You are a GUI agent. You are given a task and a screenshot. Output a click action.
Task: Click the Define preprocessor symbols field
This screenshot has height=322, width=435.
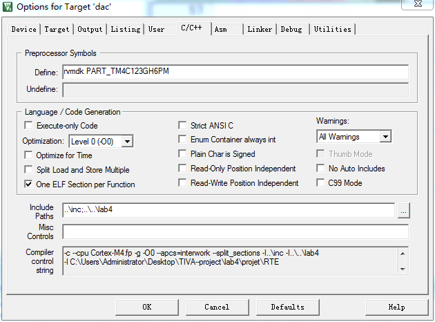[x=235, y=72]
